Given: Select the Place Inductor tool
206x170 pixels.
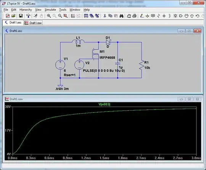Looking at the screenshot, I should [170, 16].
